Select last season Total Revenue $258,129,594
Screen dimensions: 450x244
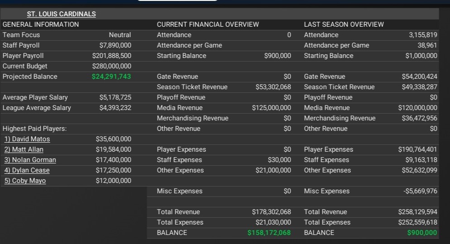point(418,212)
